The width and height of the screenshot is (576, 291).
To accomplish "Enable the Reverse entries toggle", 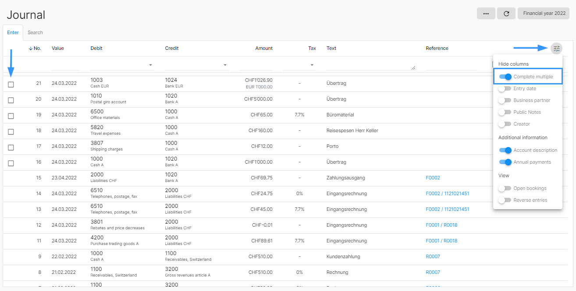I will [505, 200].
